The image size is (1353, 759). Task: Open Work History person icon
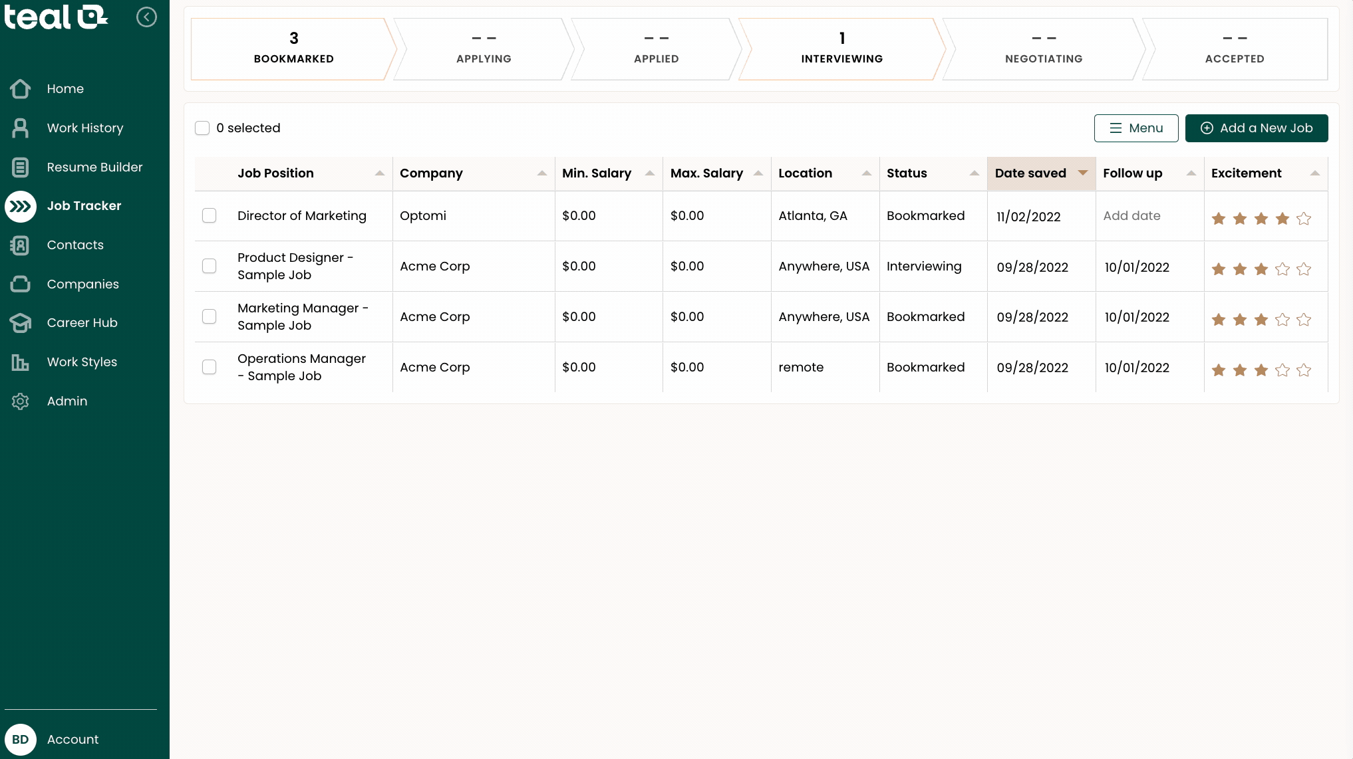tap(20, 128)
